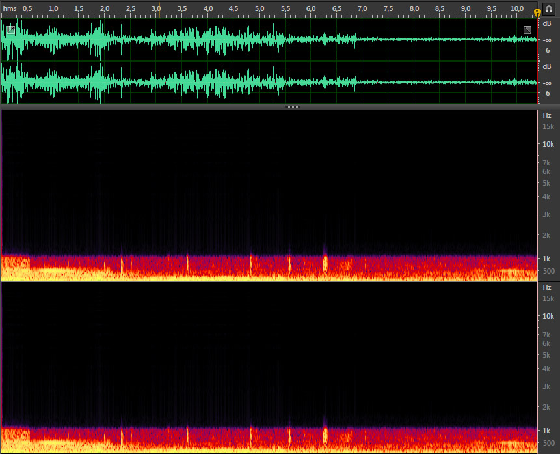560x454 pixels.
Task: Click the 3k mark on the right channel frequency scale
Action: tap(546, 386)
